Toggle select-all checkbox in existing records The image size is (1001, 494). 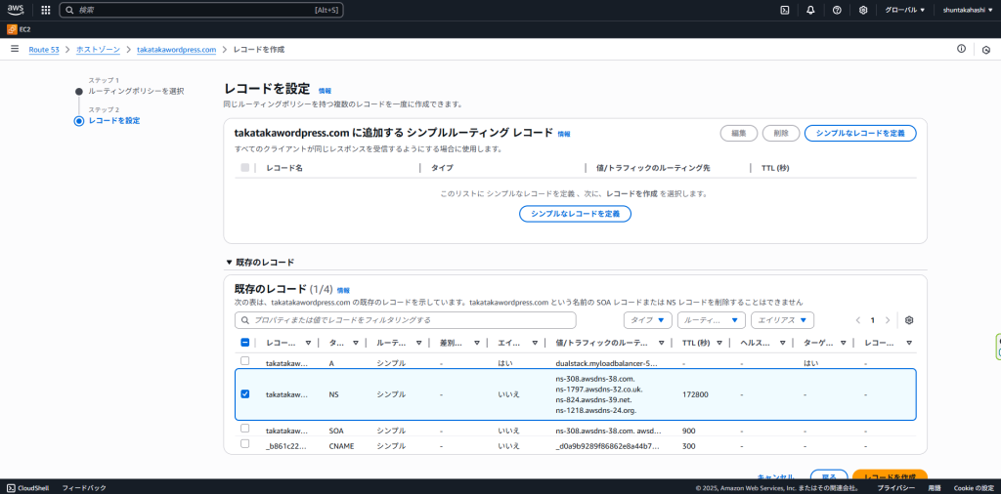[245, 343]
